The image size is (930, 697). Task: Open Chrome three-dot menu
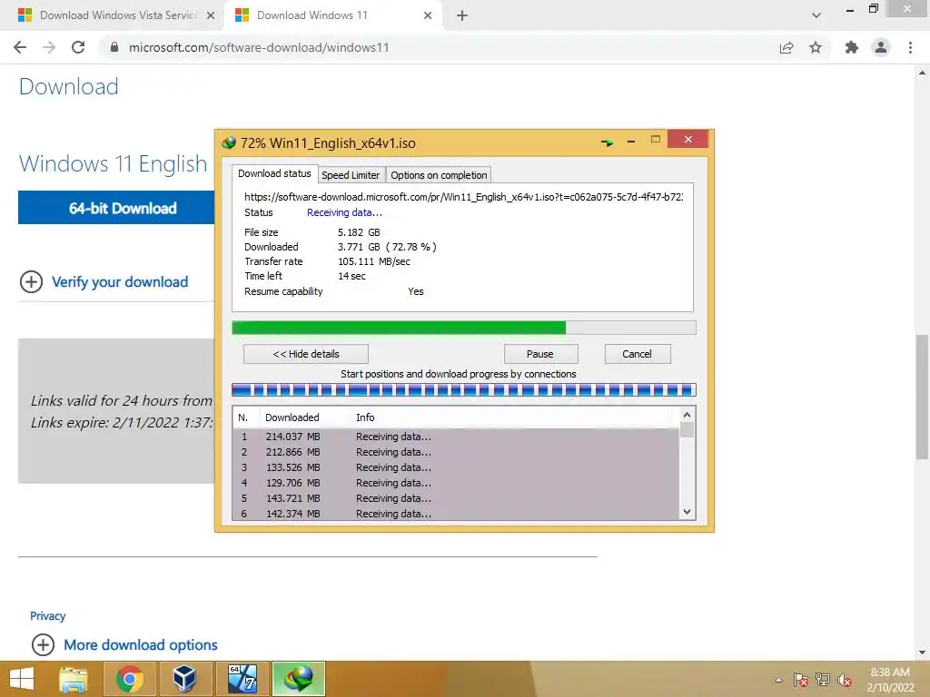[910, 47]
